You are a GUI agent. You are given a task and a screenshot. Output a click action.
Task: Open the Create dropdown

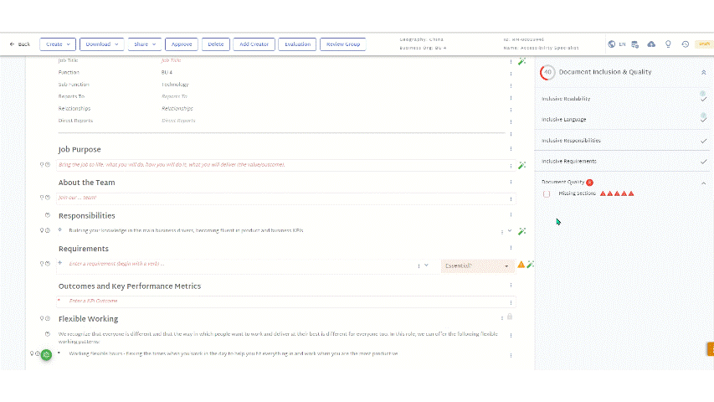coord(58,44)
